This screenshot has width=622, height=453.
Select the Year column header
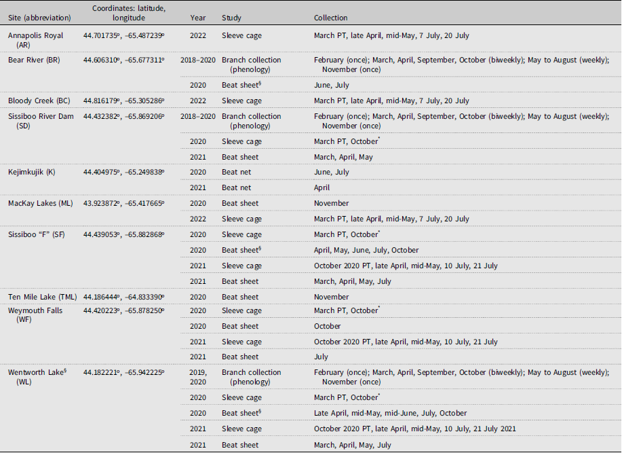(200, 18)
